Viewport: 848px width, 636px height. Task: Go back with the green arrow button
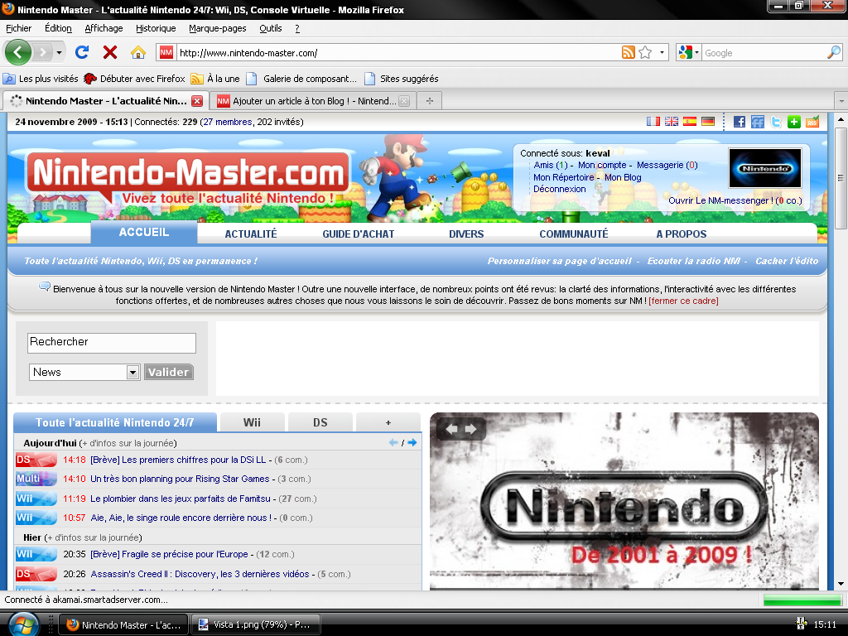click(17, 52)
